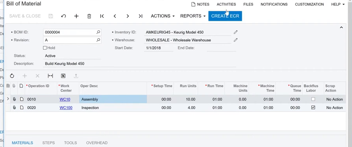The image size is (352, 147).
Task: Open CUSTOMIZATION in top bar
Action: (x=309, y=4)
